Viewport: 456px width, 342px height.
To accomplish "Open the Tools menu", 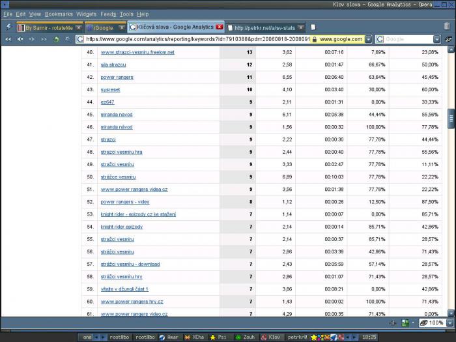I will [x=126, y=14].
